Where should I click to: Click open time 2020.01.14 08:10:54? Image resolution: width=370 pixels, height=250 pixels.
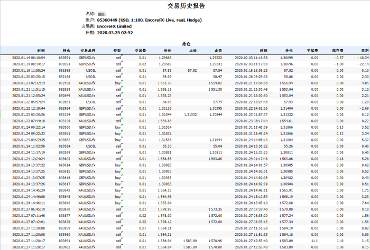click(x=29, y=57)
